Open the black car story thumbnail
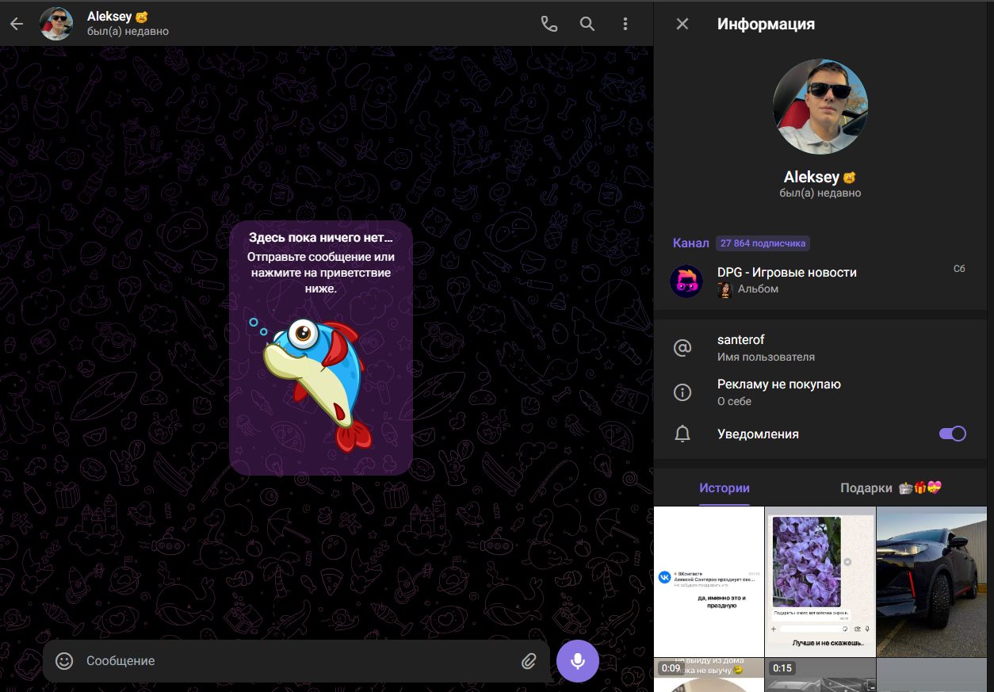 coord(931,581)
